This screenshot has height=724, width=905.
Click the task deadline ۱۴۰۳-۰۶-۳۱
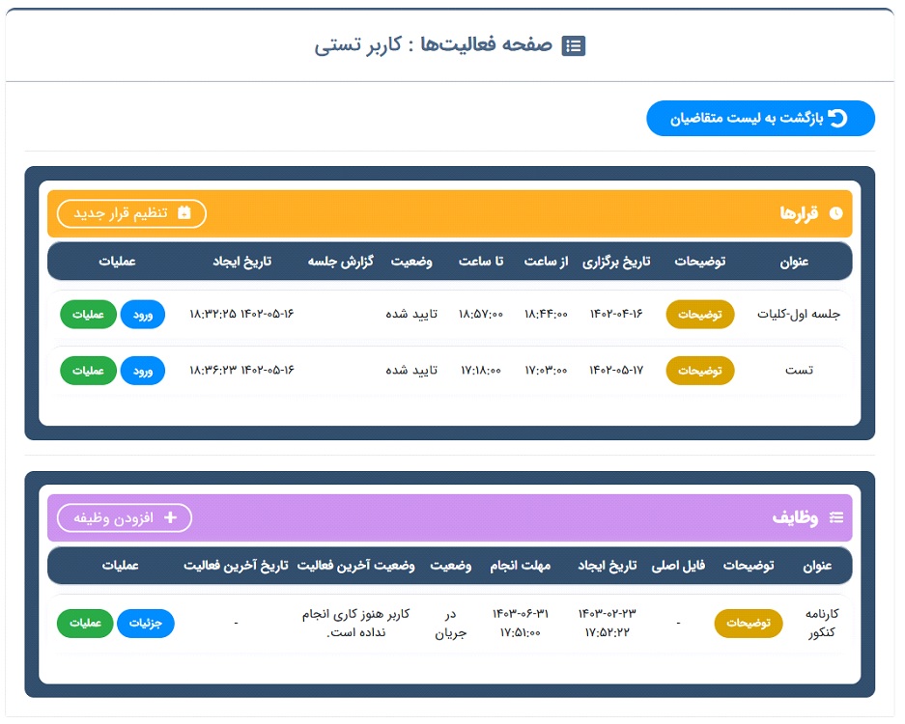click(520, 613)
